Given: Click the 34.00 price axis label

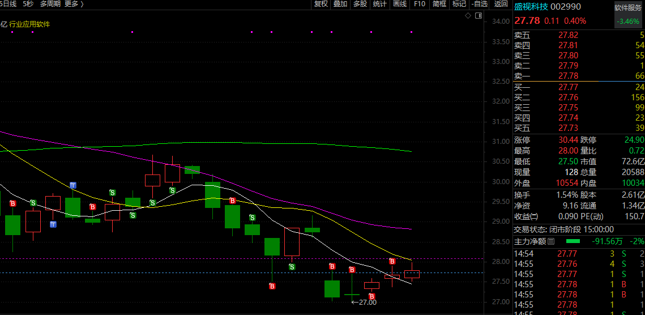Looking at the screenshot, I should 500,22.
